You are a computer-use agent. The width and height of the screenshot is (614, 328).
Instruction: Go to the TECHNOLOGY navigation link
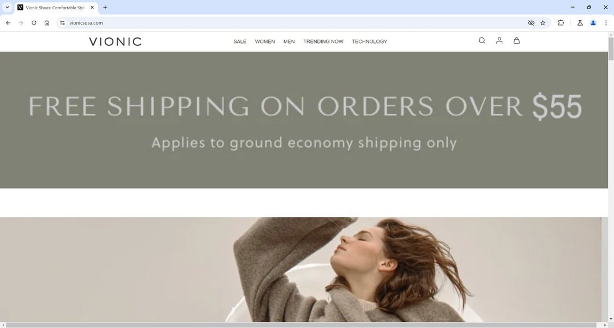(369, 41)
